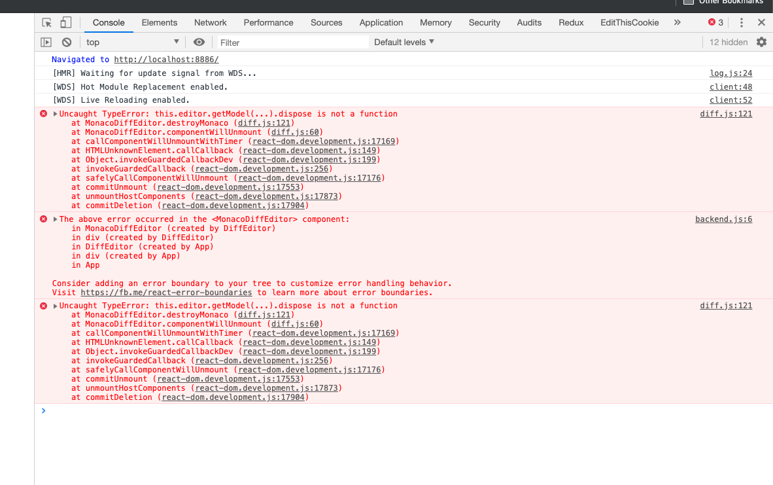This screenshot has height=485, width=773.
Task: Open the EditThisCookie tab
Action: [630, 23]
